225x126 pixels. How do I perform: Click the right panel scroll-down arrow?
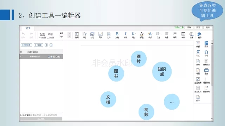212,119
